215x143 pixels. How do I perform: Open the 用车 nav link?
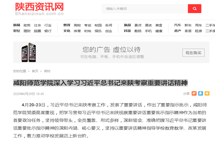click(x=199, y=25)
